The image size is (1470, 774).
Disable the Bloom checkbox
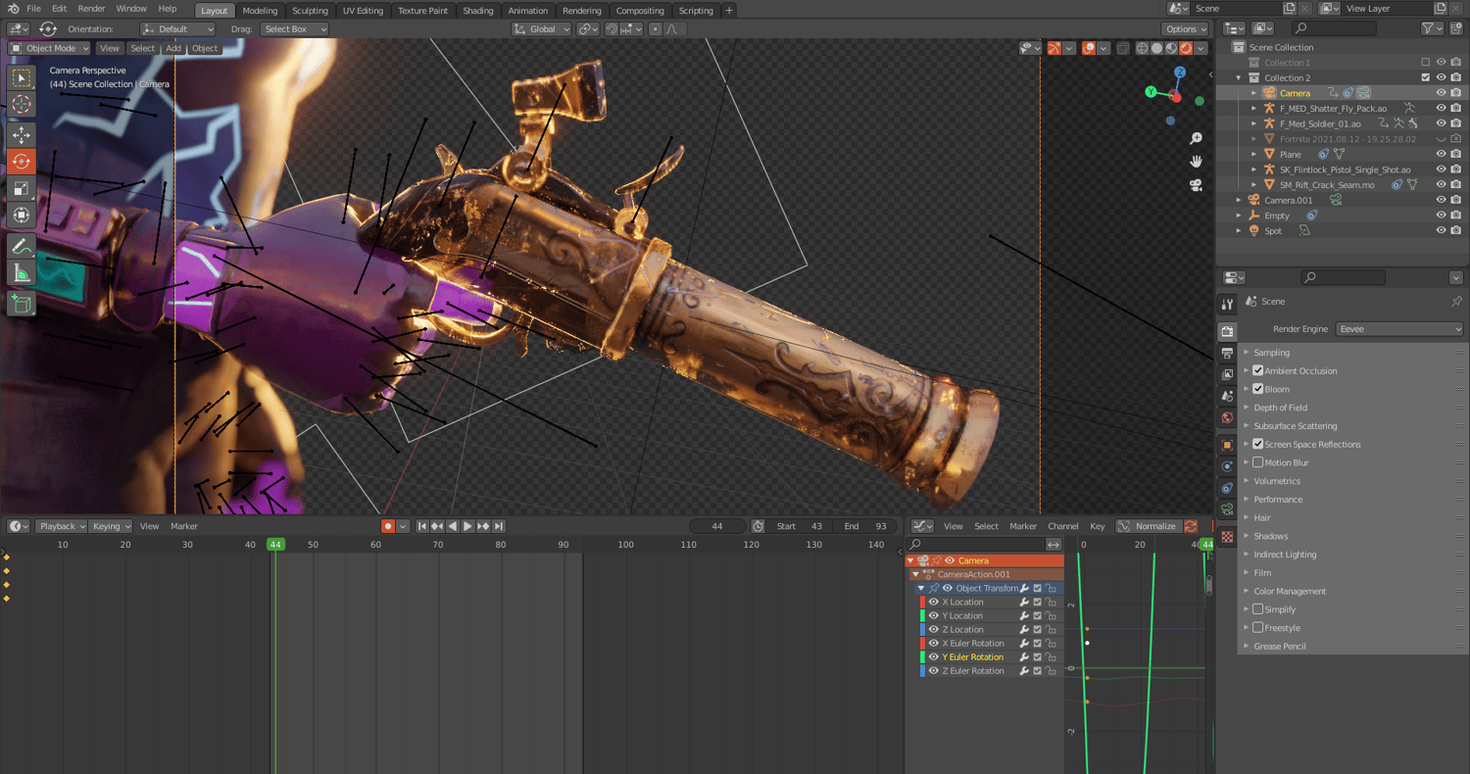point(1258,389)
